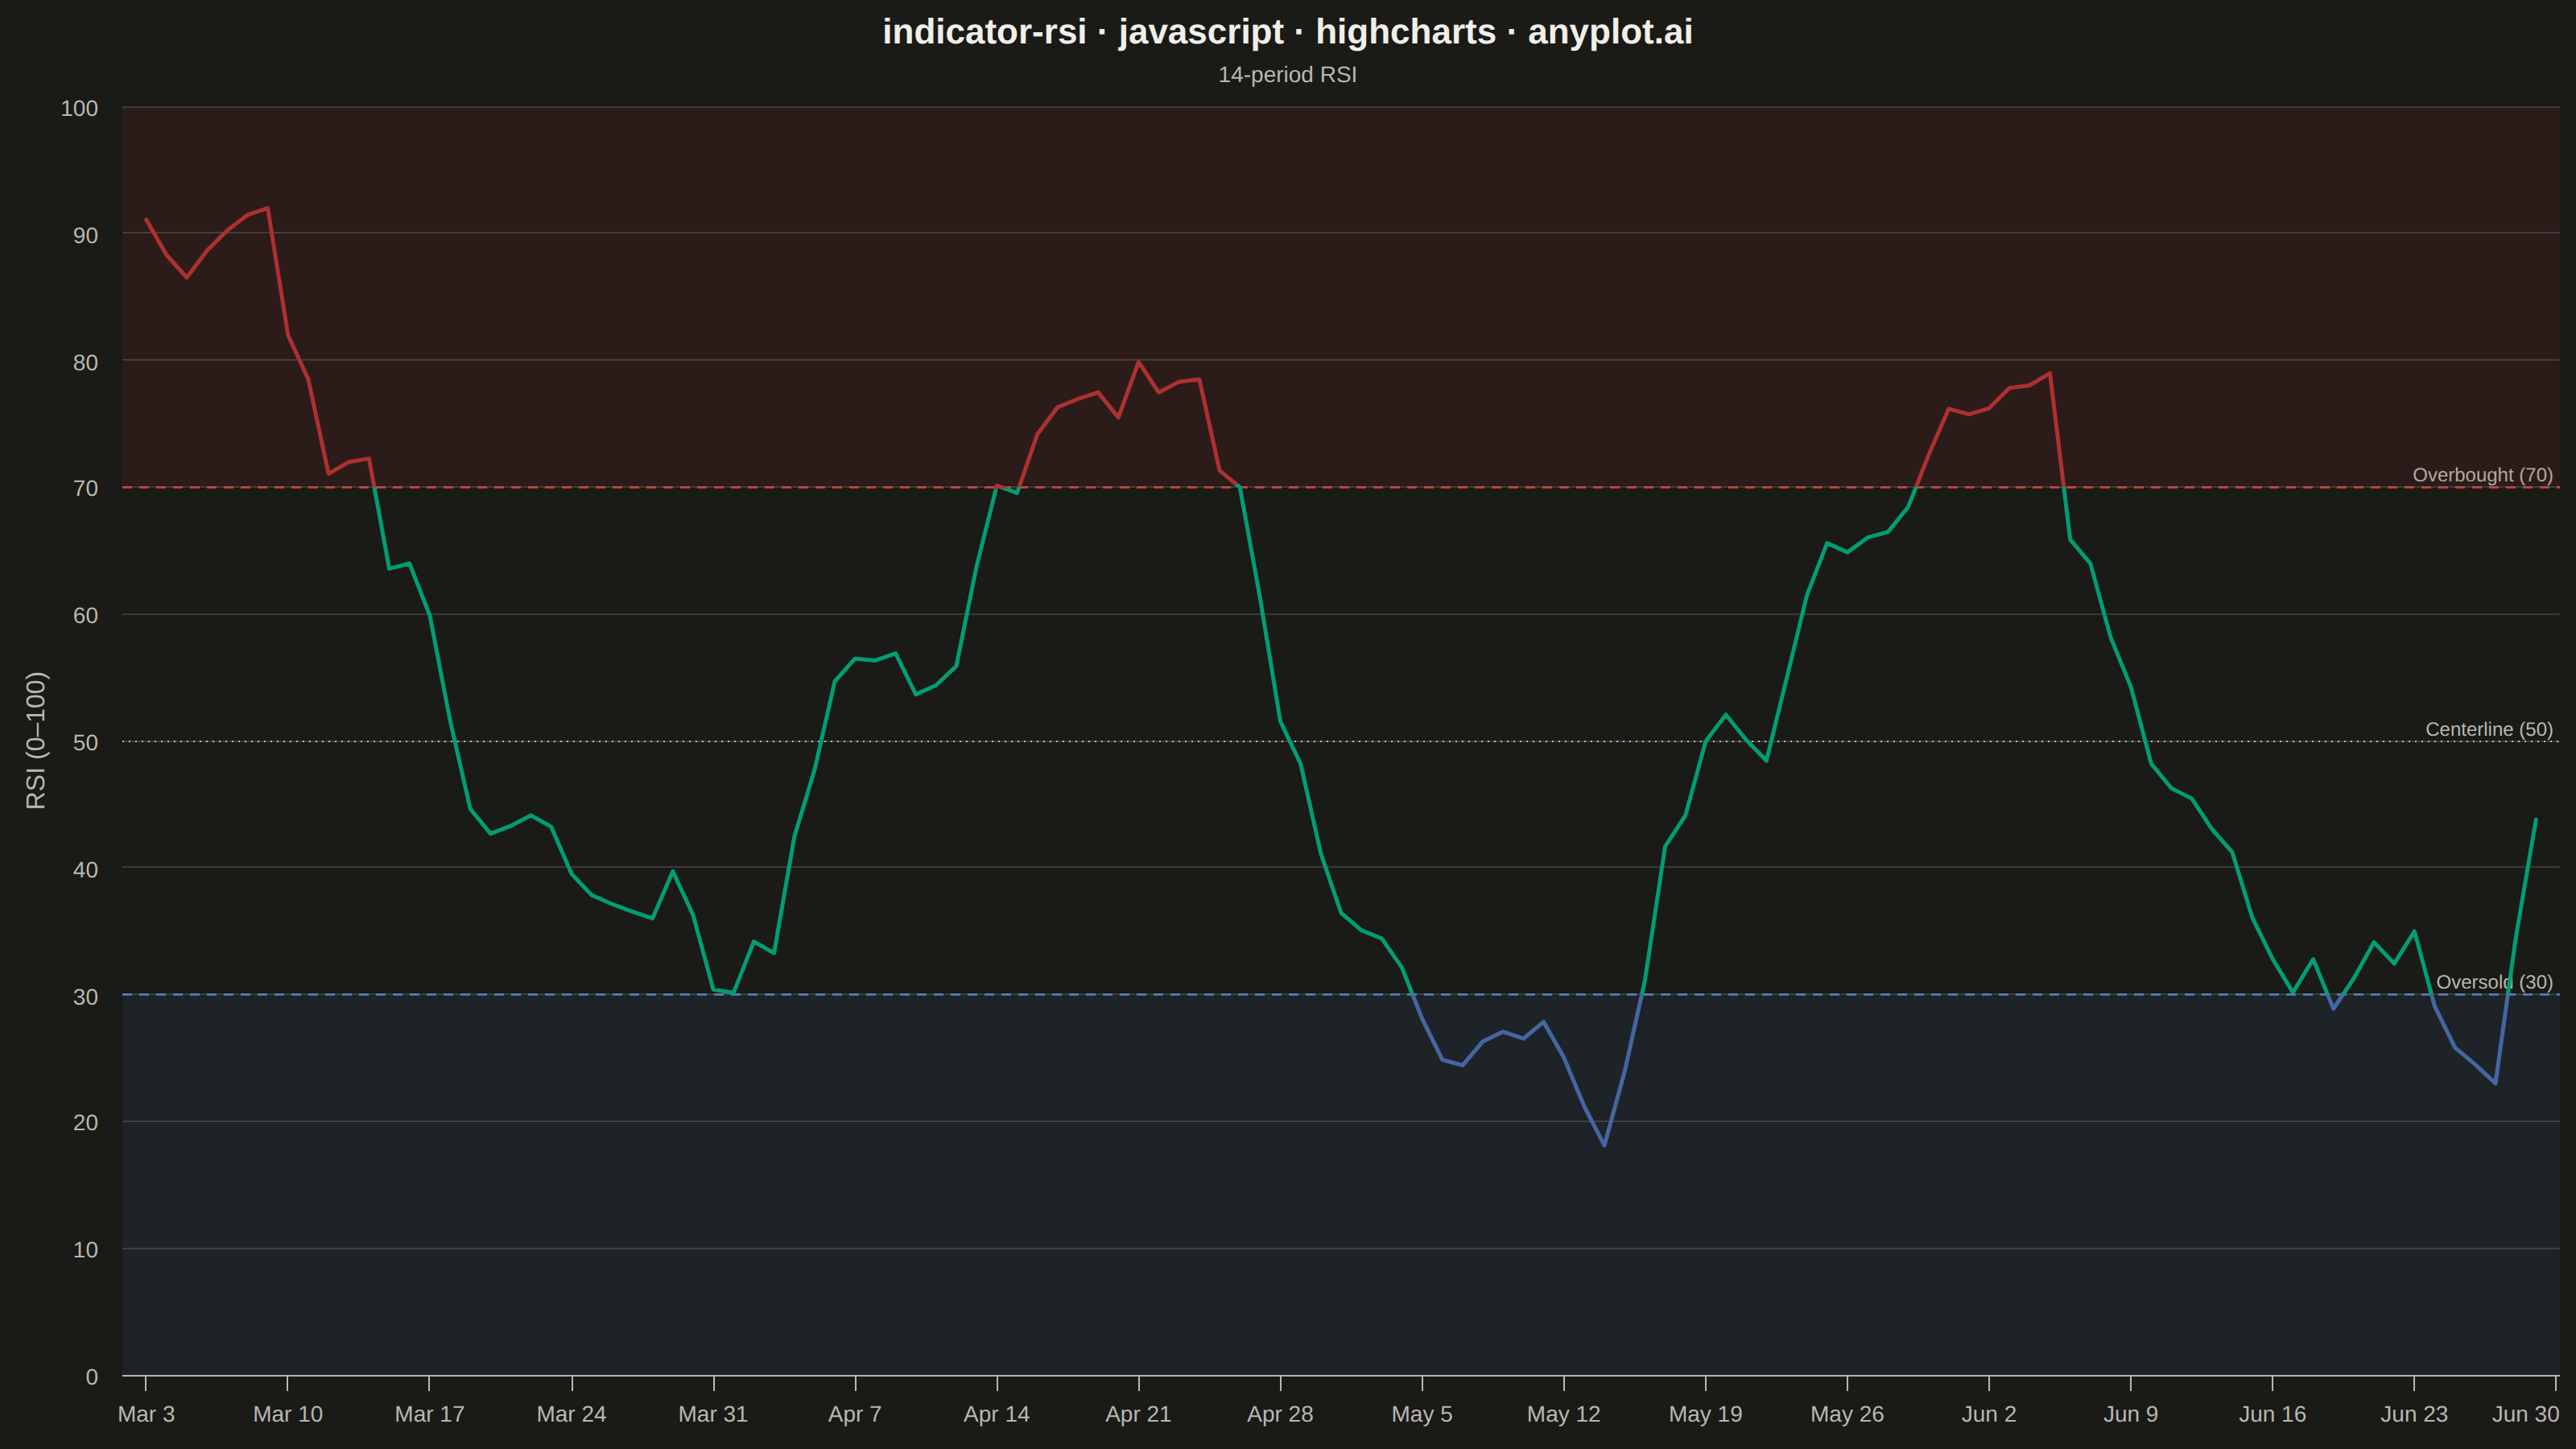Image resolution: width=2576 pixels, height=1449 pixels.
Task: Click the May 12 x-axis label
Action: 1563,1414
